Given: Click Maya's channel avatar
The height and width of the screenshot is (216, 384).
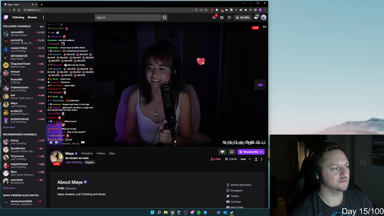Looking at the screenshot, I should point(56,157).
